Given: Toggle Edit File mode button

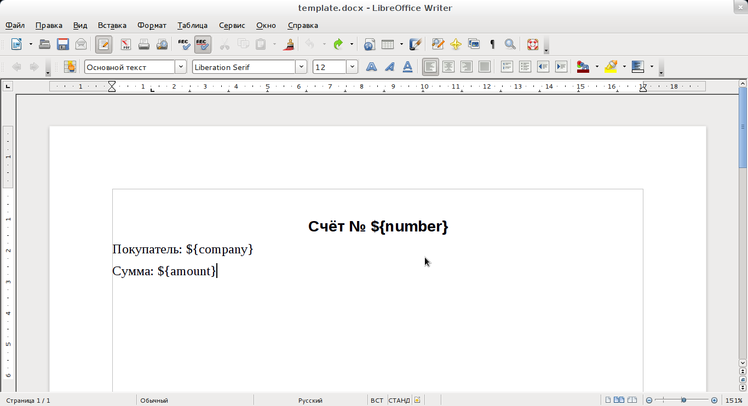Looking at the screenshot, I should 103,44.
